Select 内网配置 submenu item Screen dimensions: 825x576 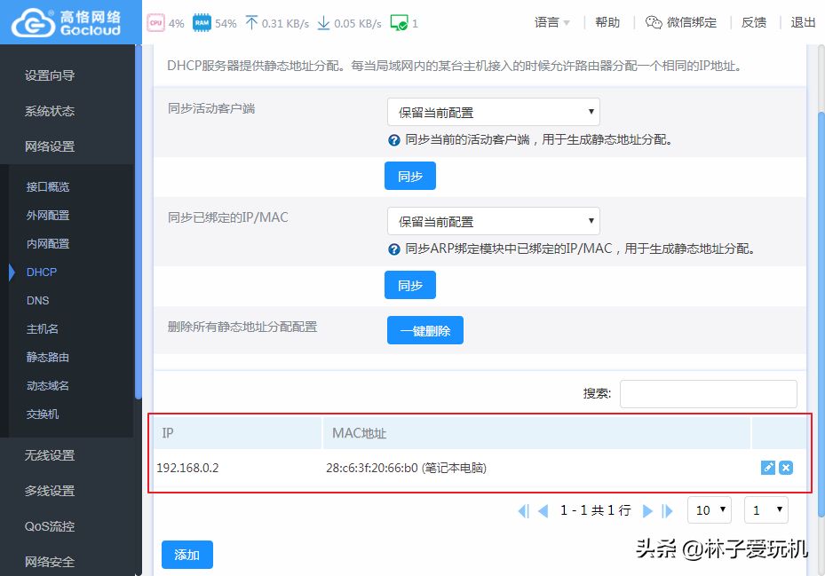[x=48, y=243]
